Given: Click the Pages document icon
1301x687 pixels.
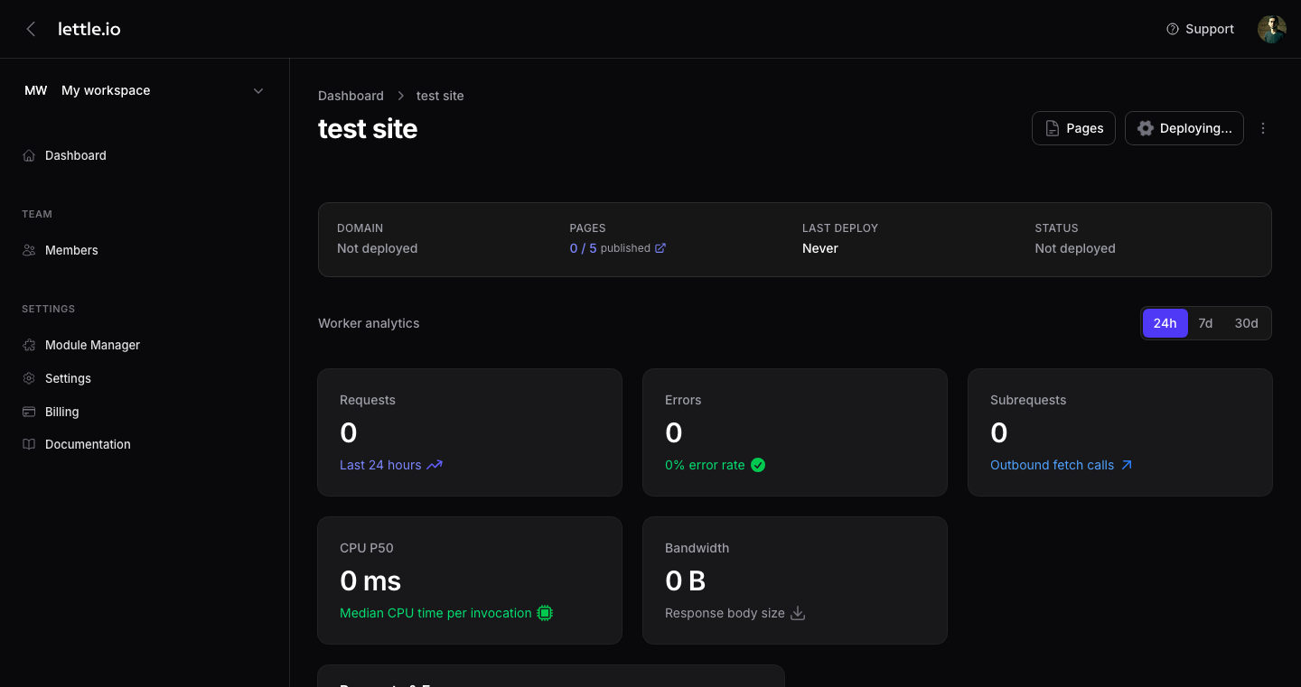Looking at the screenshot, I should [1053, 128].
